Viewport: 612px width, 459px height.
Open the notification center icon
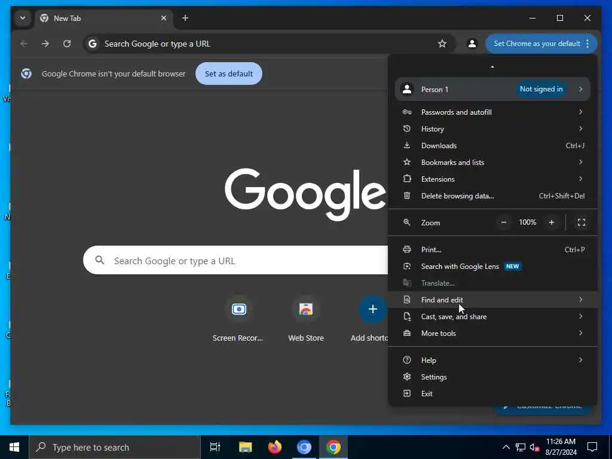592,447
